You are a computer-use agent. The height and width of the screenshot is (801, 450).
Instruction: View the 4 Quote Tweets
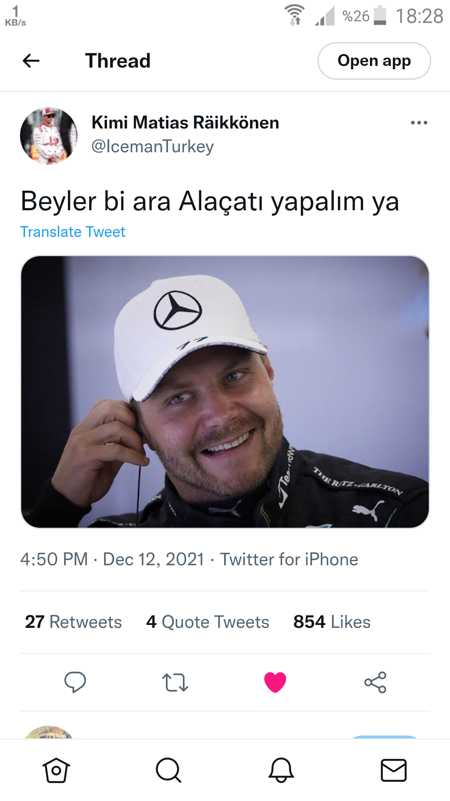207,622
